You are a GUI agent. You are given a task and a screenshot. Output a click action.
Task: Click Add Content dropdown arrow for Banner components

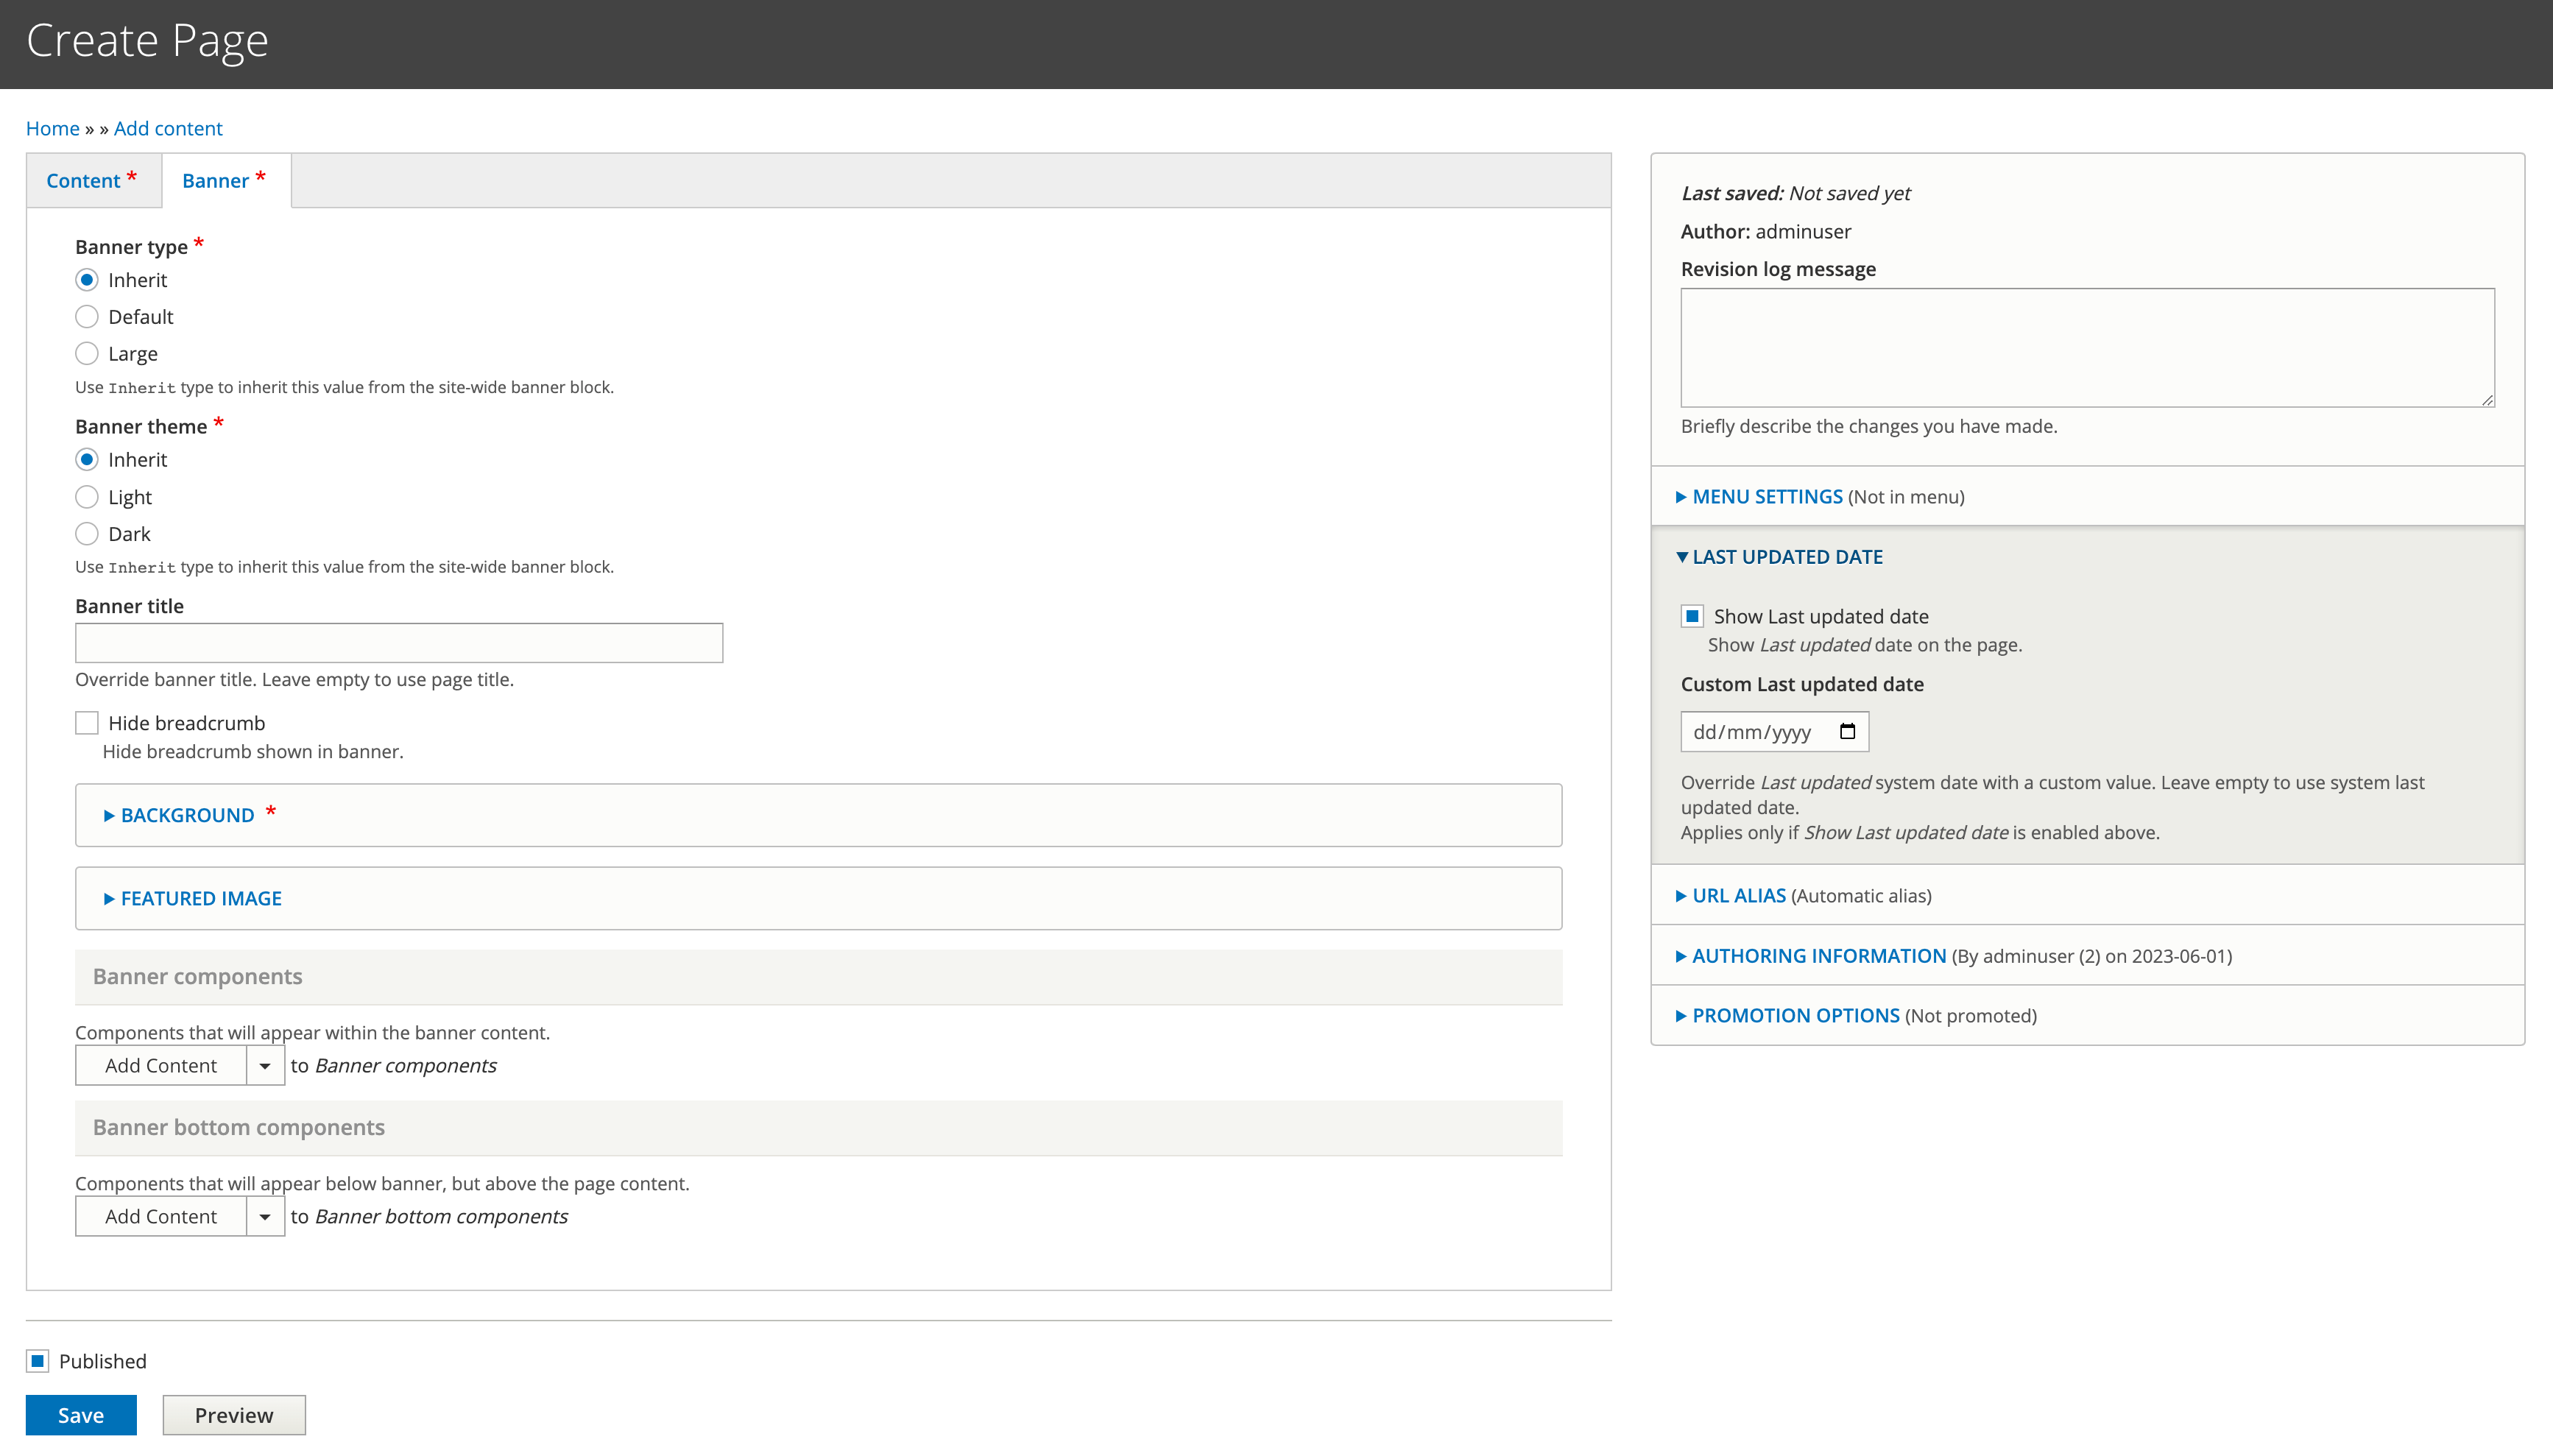pos(265,1066)
